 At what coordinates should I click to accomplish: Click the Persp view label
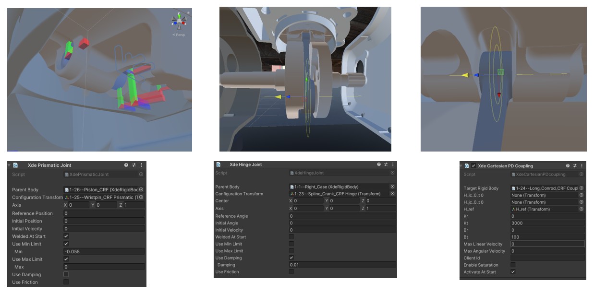[x=180, y=35]
